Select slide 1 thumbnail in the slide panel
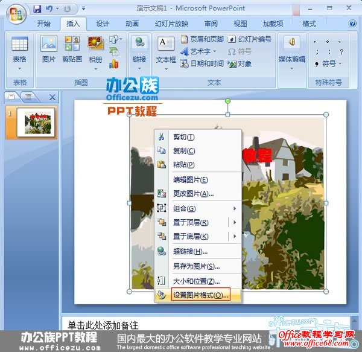Image resolution: width=362 pixels, height=352 pixels. click(x=36, y=123)
